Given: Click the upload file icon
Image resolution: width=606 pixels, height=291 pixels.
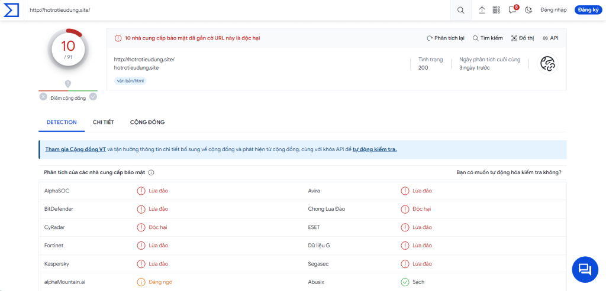Looking at the screenshot, I should 482,10.
